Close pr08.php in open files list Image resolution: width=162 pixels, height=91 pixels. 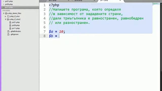pos(4,4)
